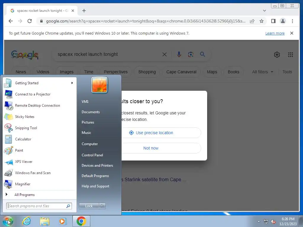Clear the Google search box
The width and height of the screenshot is (303, 227).
[165, 54]
